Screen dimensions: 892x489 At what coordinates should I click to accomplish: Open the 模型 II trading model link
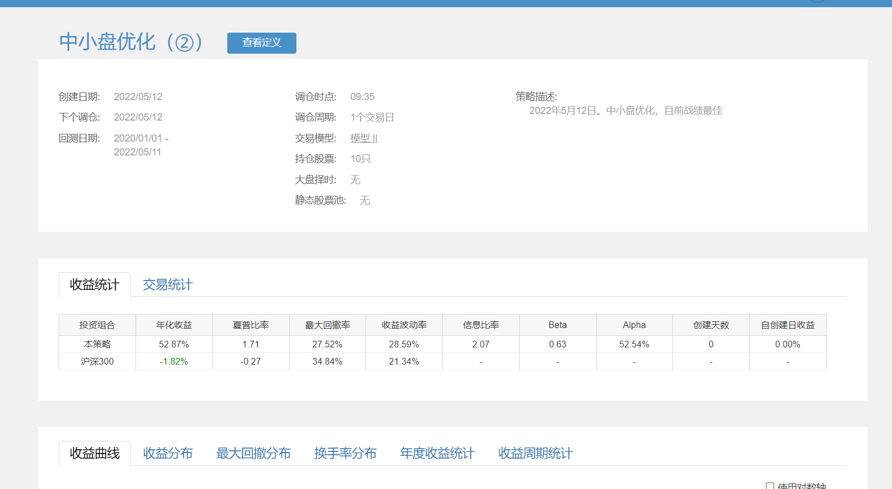pos(363,138)
